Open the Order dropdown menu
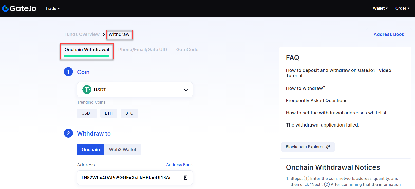The image size is (415, 189). click(402, 8)
